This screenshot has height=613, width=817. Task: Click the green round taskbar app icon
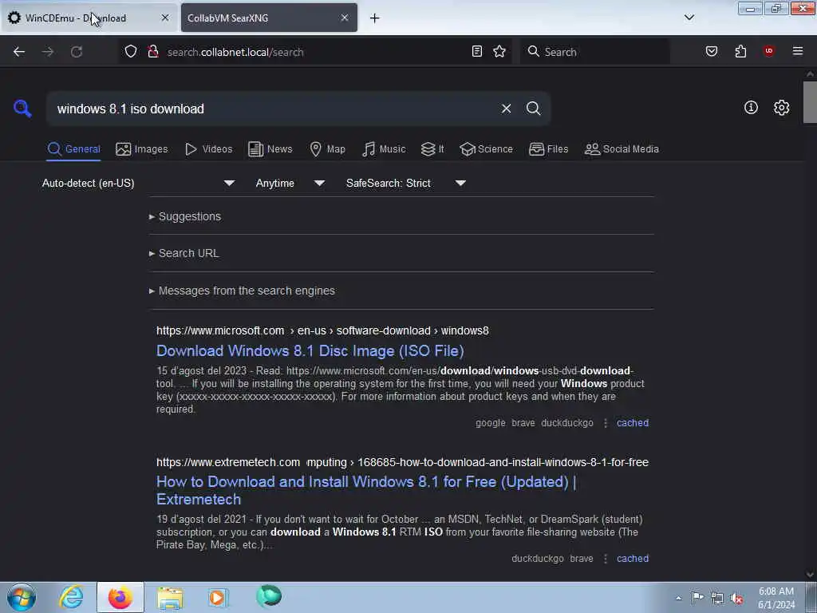click(269, 595)
